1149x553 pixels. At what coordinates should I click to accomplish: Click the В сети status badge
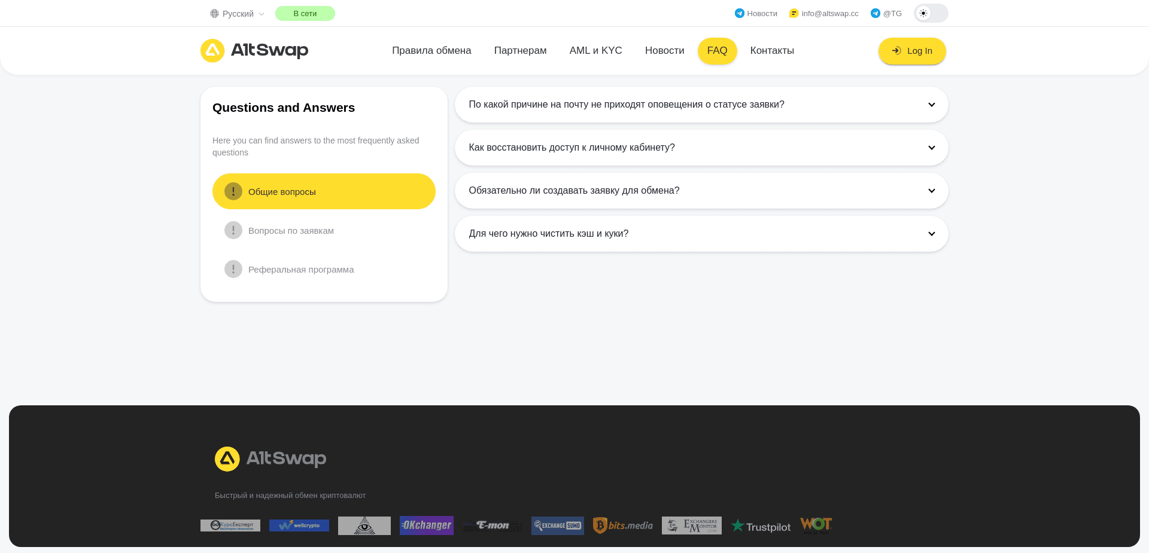pos(305,13)
